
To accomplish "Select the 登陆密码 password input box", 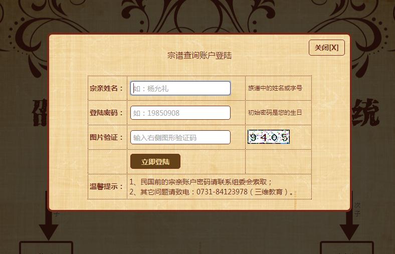I will point(180,113).
